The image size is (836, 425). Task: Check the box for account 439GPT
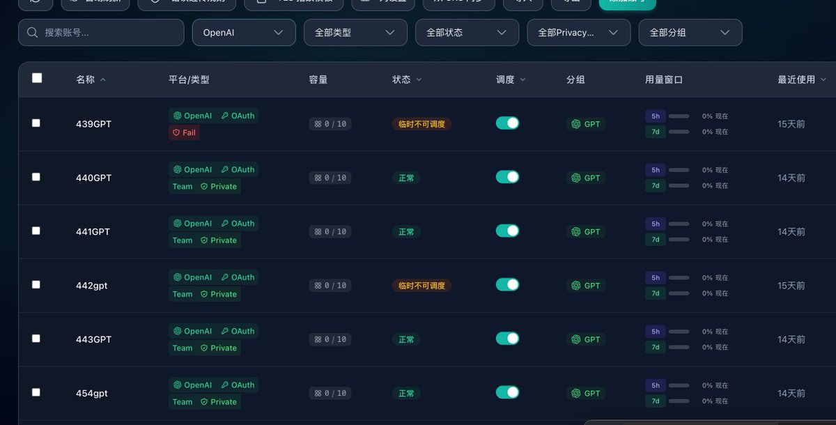[36, 123]
